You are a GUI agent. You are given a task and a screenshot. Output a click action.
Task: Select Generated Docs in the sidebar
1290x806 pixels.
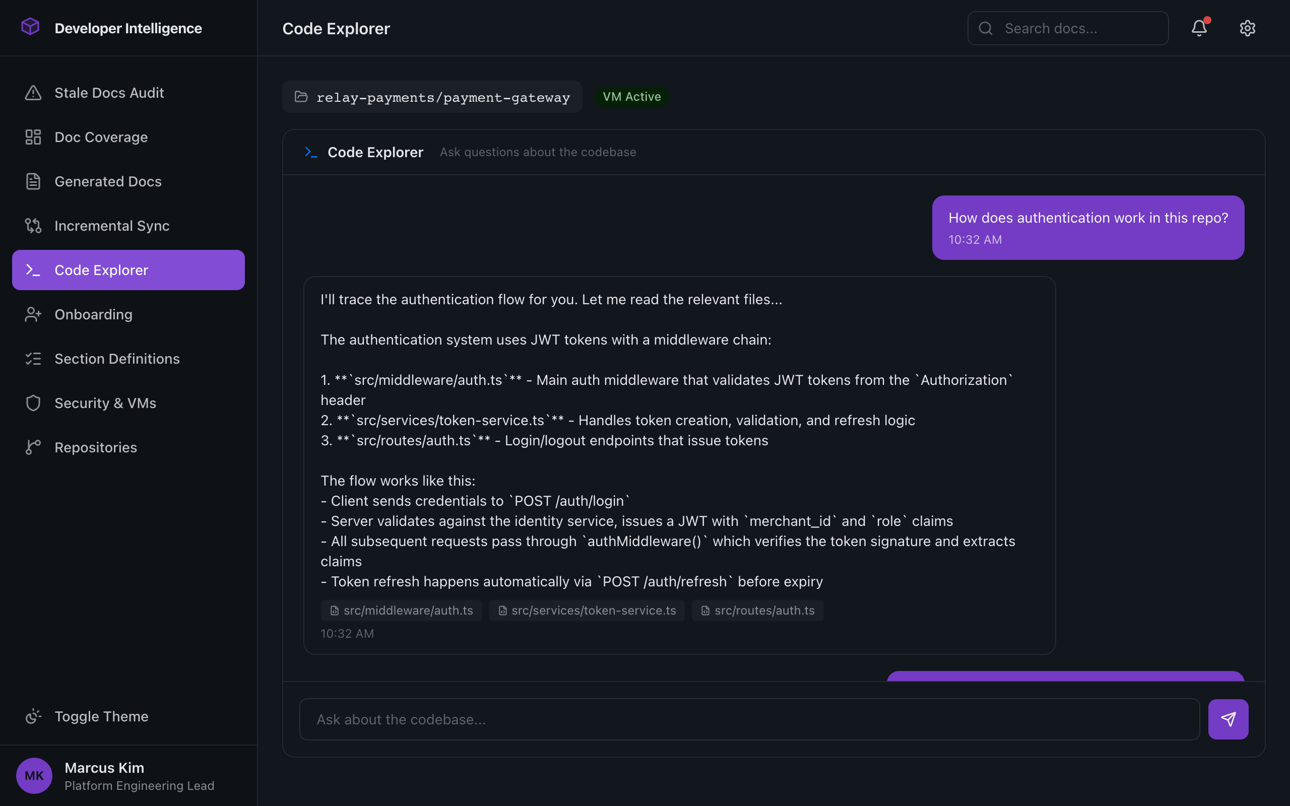(x=108, y=181)
